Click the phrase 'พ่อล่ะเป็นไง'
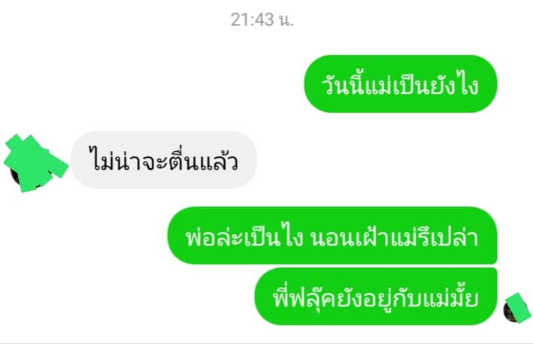 tap(244, 237)
